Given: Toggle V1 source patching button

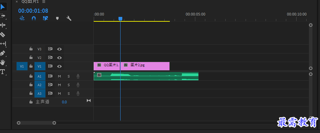Looking at the screenshot, I should [22, 66].
